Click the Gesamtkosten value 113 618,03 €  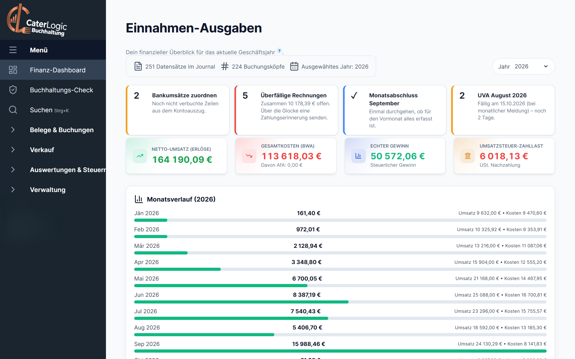[x=291, y=156]
